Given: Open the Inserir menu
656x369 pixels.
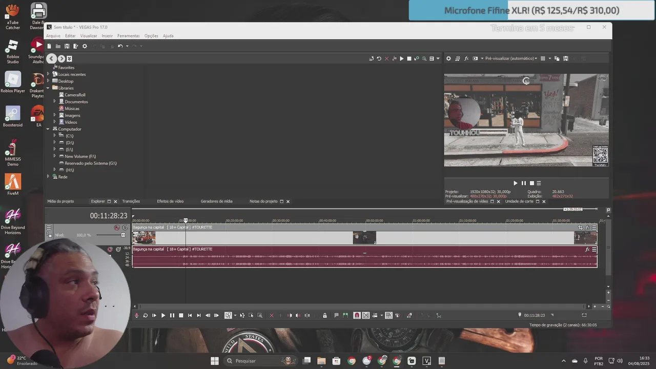Looking at the screenshot, I should [x=107, y=36].
